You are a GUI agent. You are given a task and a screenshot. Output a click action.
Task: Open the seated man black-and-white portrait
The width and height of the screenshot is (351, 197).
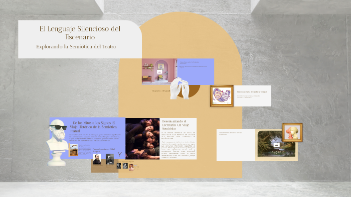coord(110,159)
